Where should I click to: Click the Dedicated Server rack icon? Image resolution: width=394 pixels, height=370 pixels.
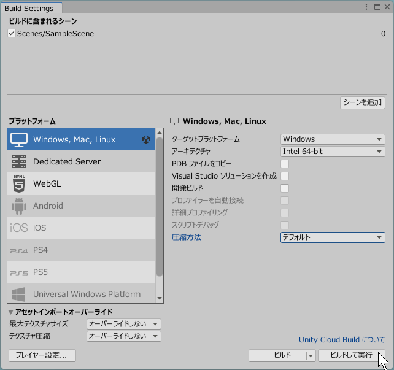19,161
